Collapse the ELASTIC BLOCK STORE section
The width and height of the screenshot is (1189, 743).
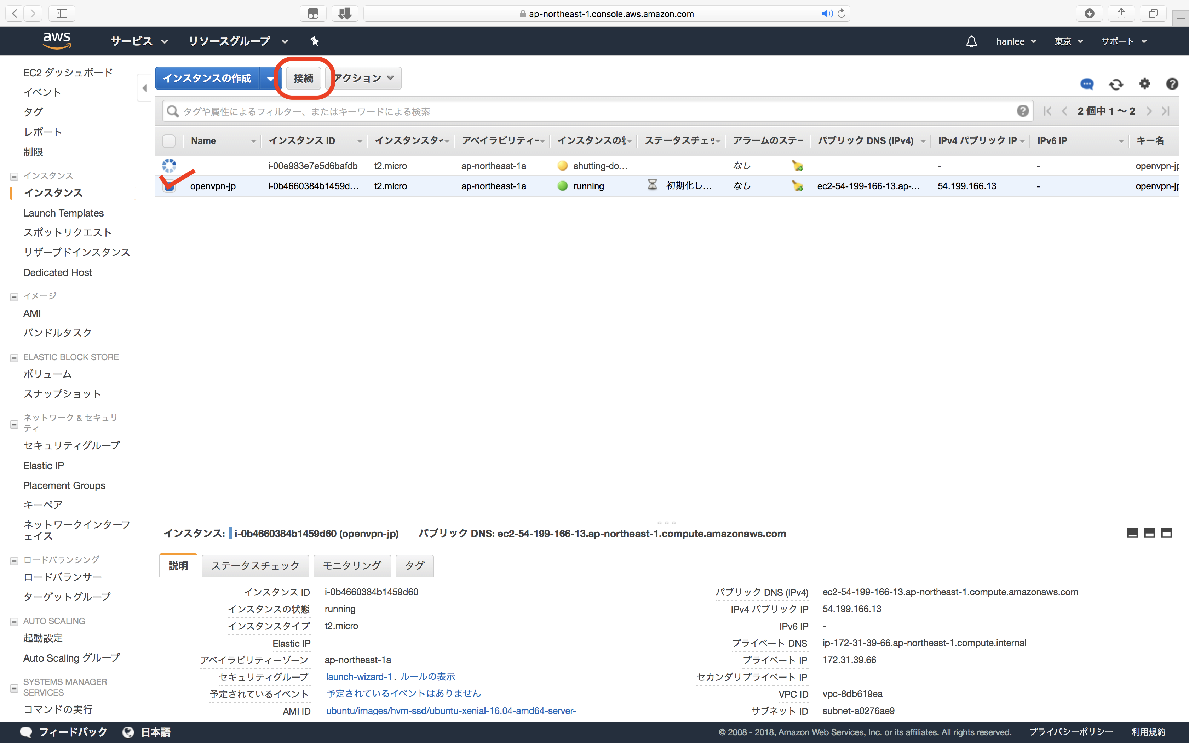click(14, 358)
